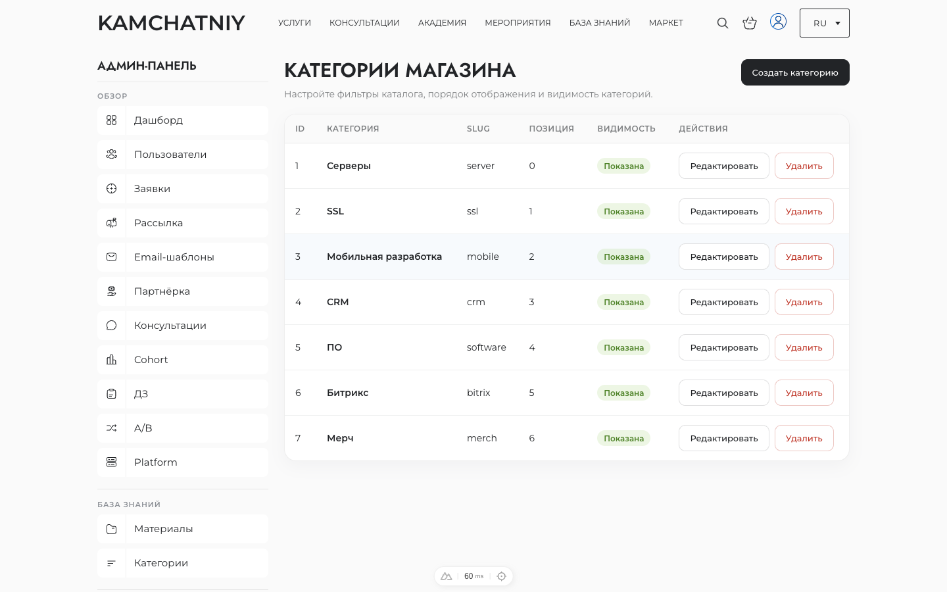Screen dimensions: 947x592
Task: Go to Партнёрка in sidebar
Action: click(x=183, y=291)
